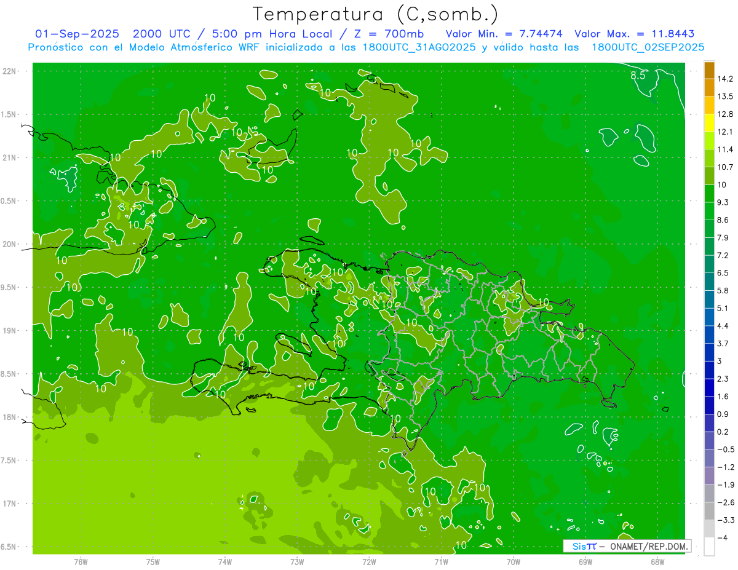Click the '69W' longitude axis label
738x570 pixels.
point(585,561)
